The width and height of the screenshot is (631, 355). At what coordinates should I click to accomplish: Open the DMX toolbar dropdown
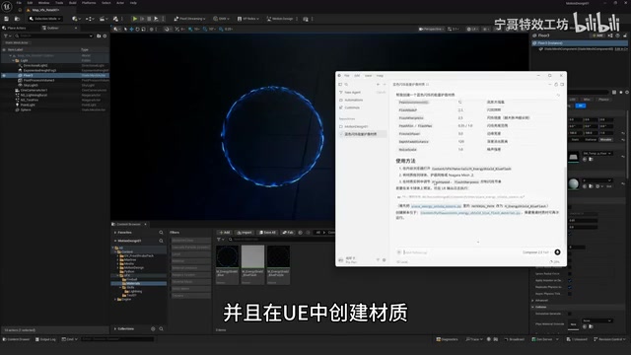pyautogui.click(x=221, y=19)
